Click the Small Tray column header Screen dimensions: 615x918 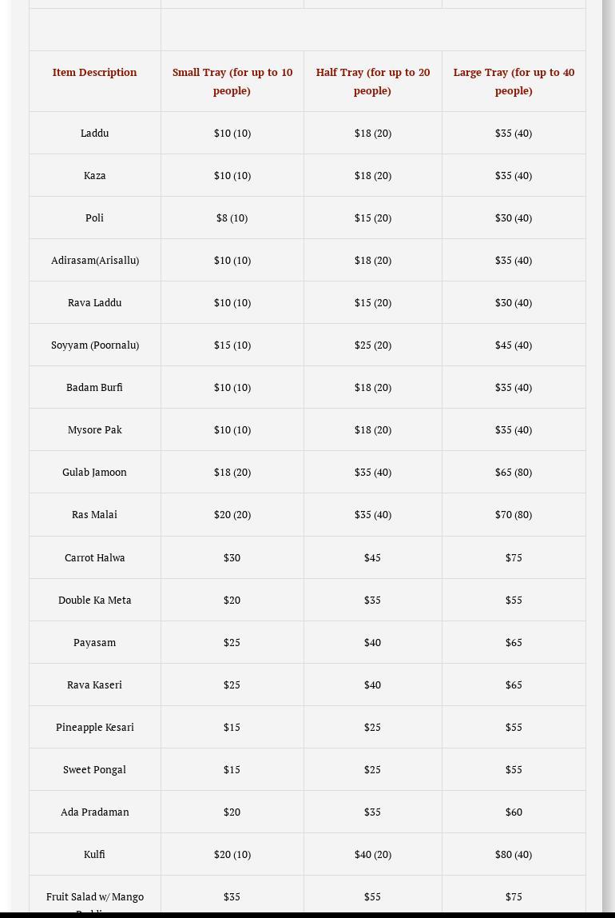[x=232, y=81]
